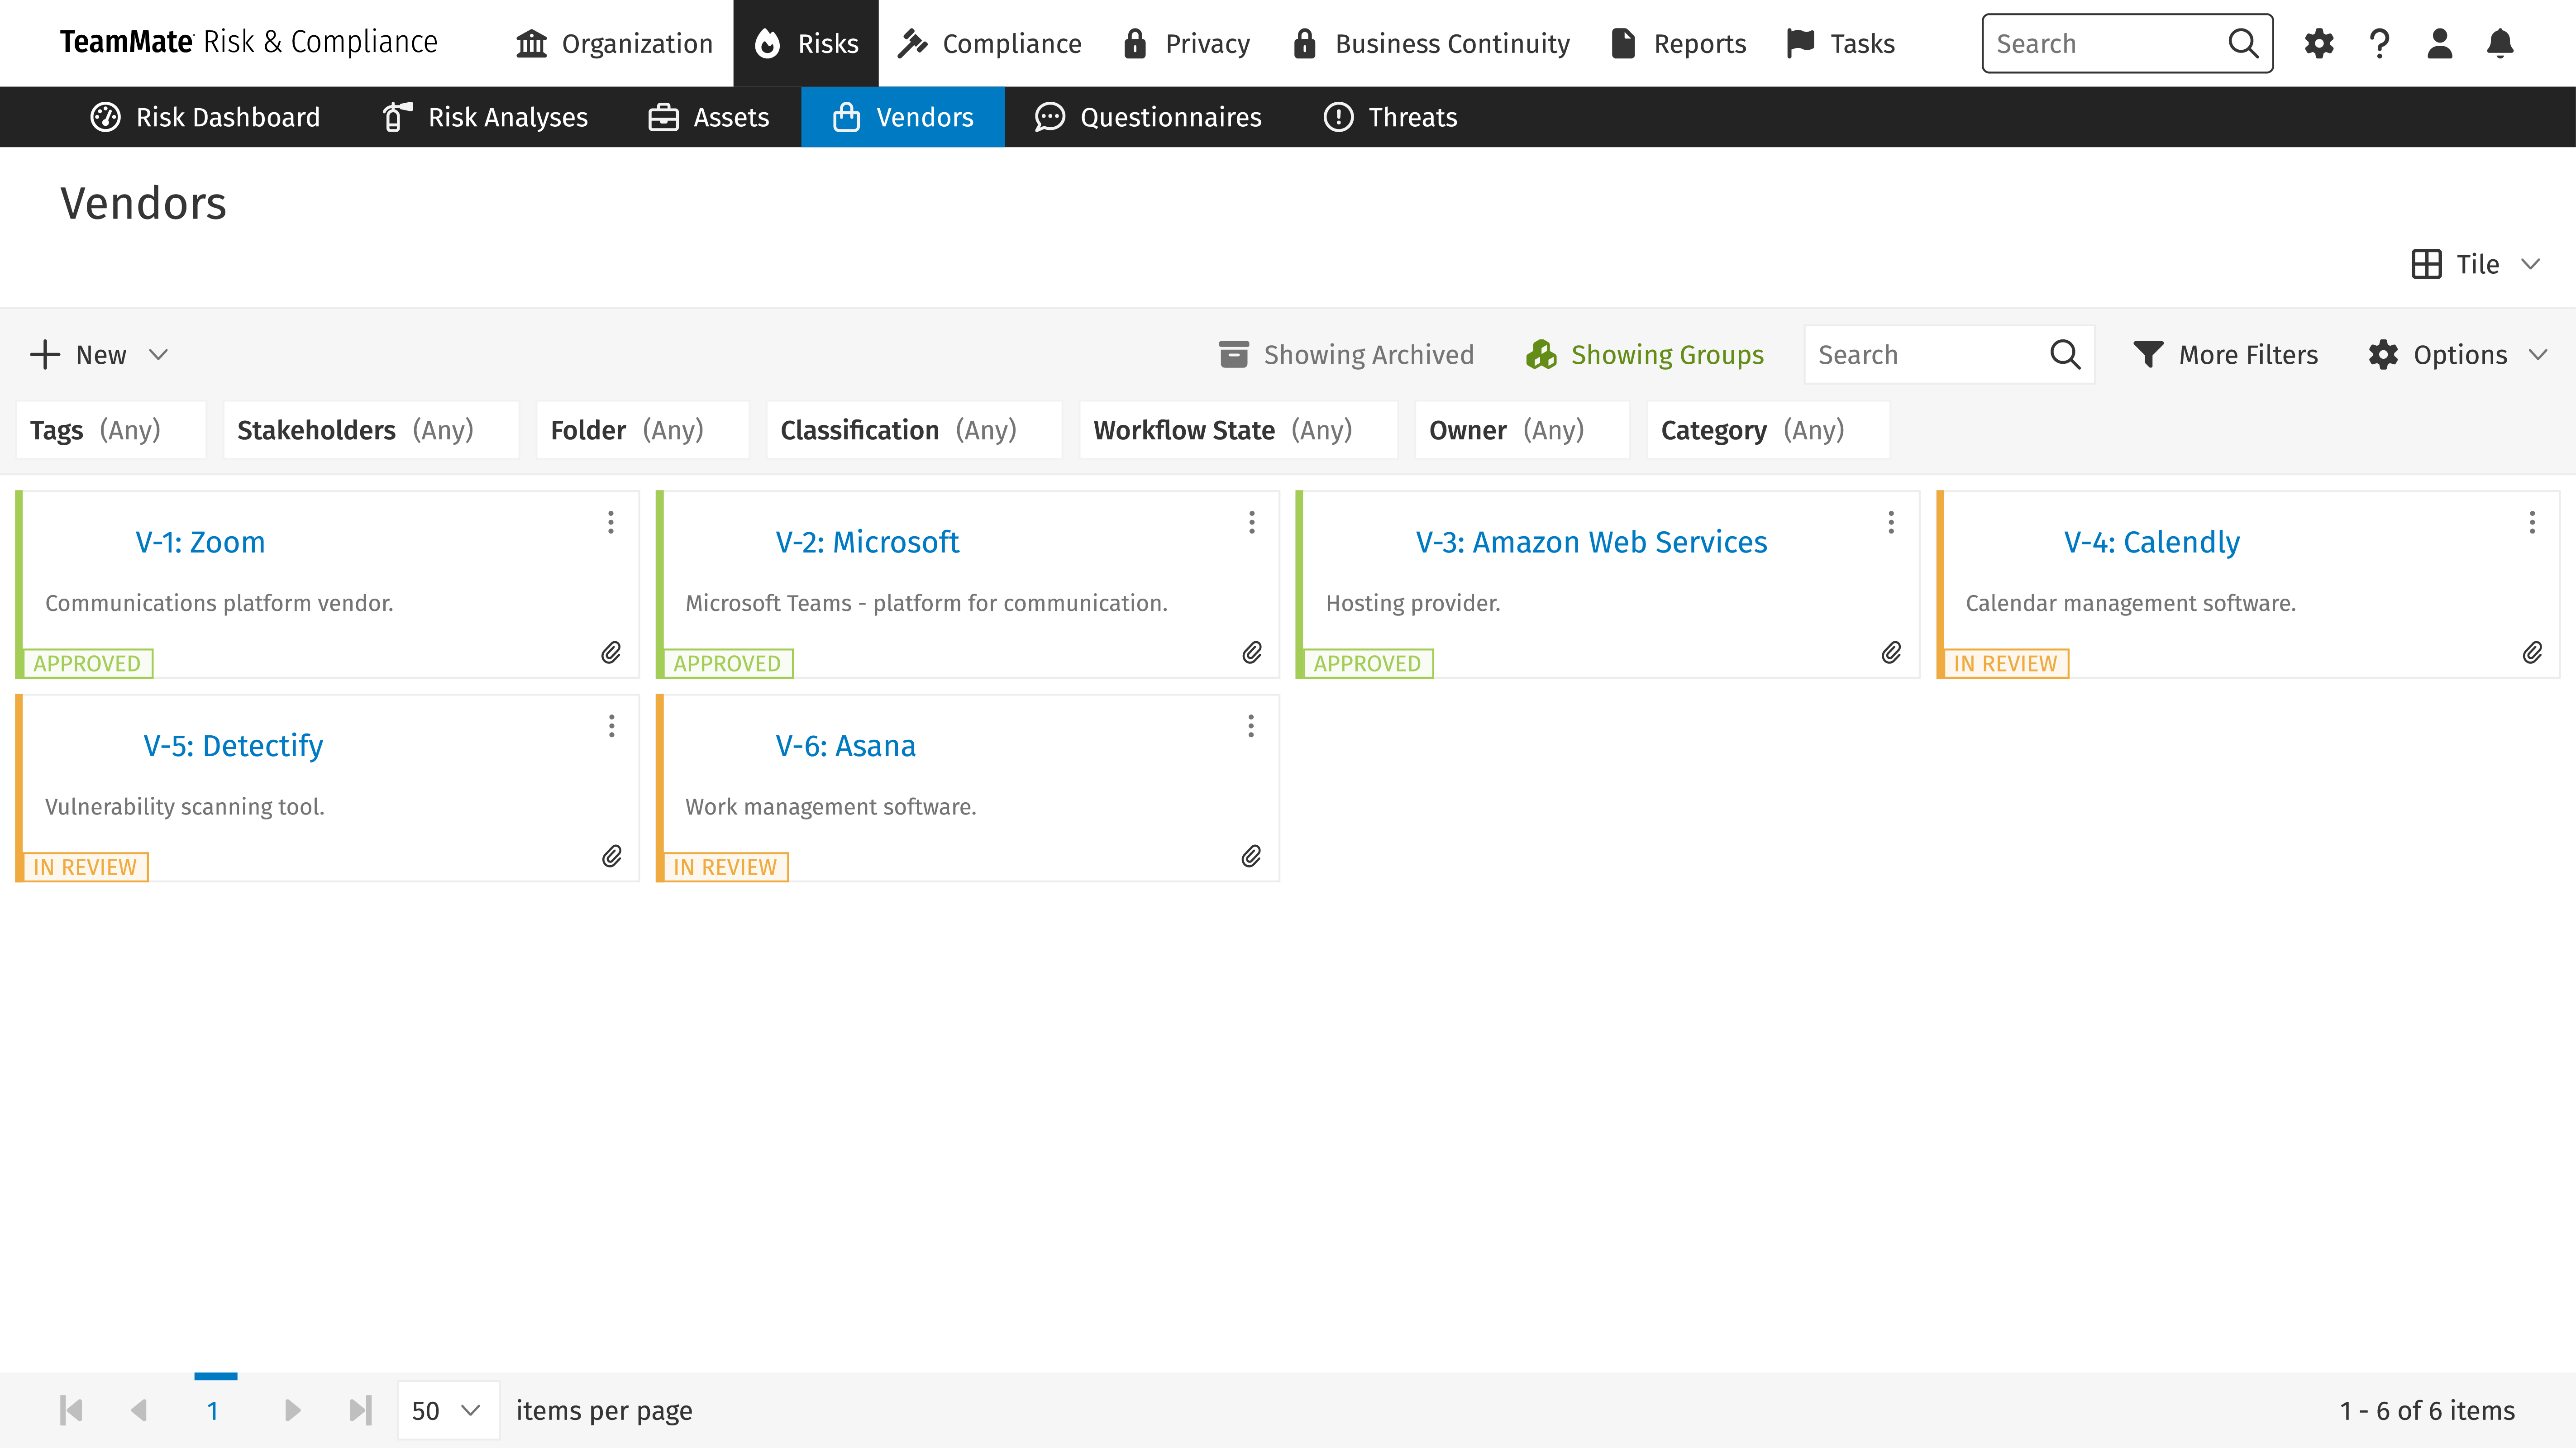Open the settings gear in top bar
Viewport: 2576px width, 1448px height.
click(2318, 43)
